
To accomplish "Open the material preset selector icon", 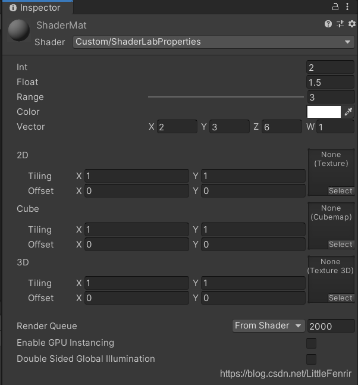I will [340, 24].
